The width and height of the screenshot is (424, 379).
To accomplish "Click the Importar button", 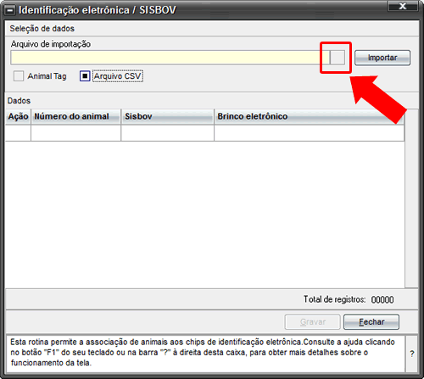I will pos(382,58).
